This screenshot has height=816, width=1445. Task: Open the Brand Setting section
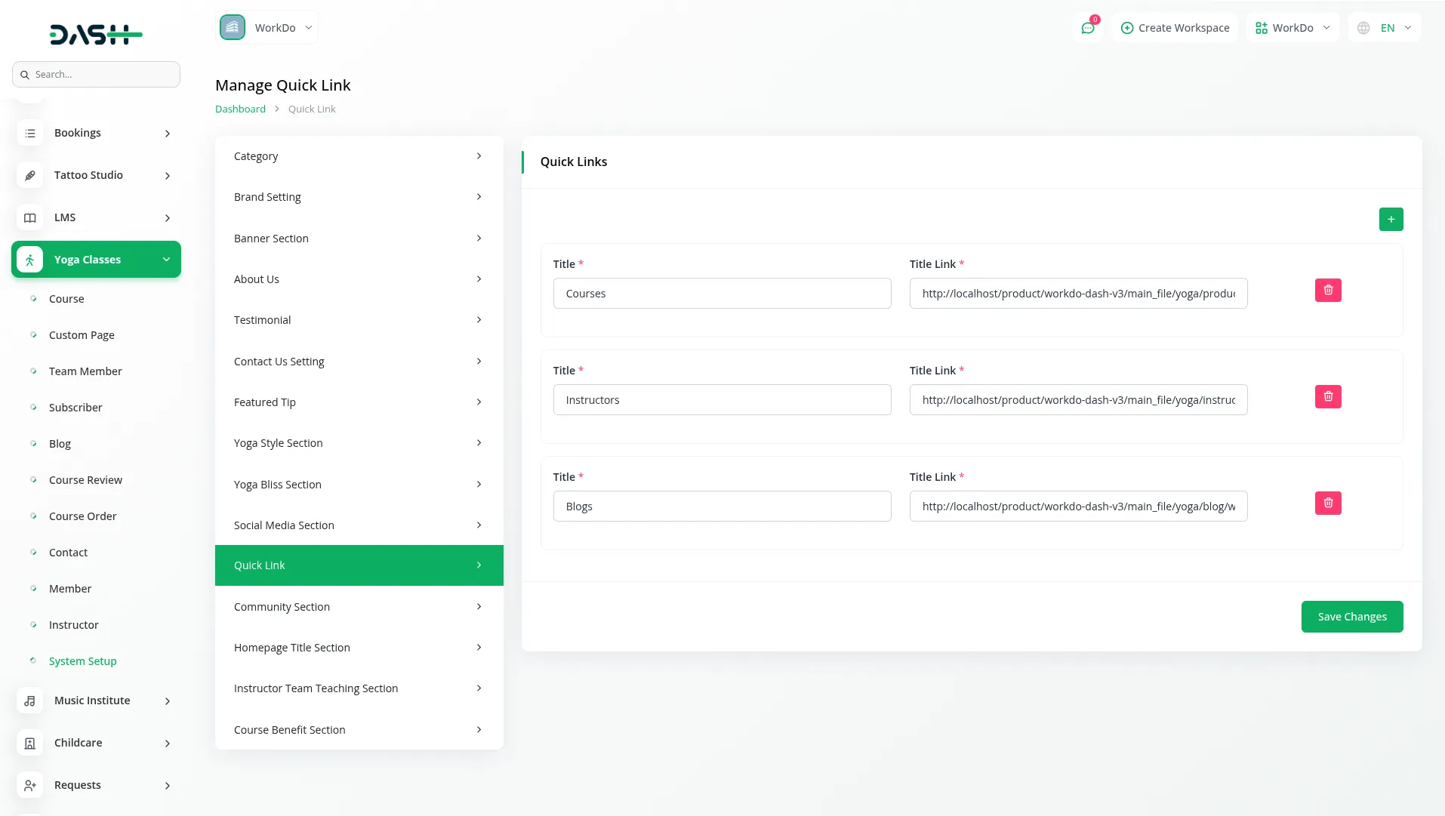pos(359,197)
